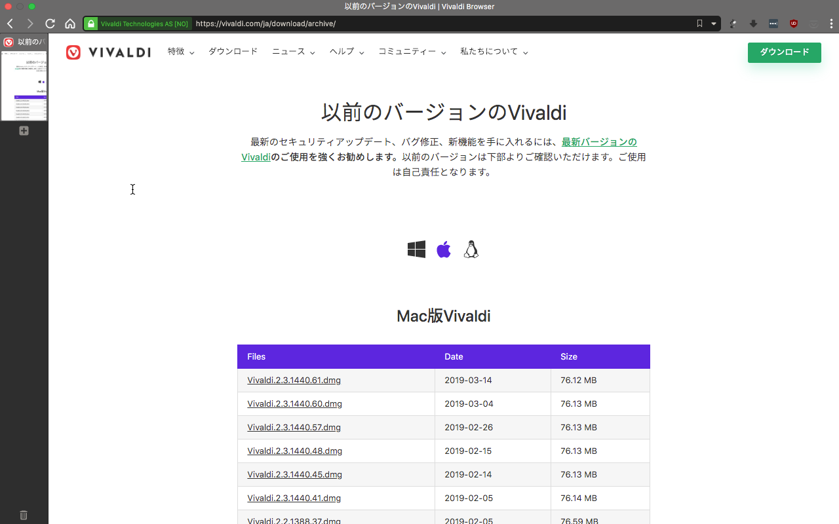Open the closed tabs trash icon

(24, 515)
